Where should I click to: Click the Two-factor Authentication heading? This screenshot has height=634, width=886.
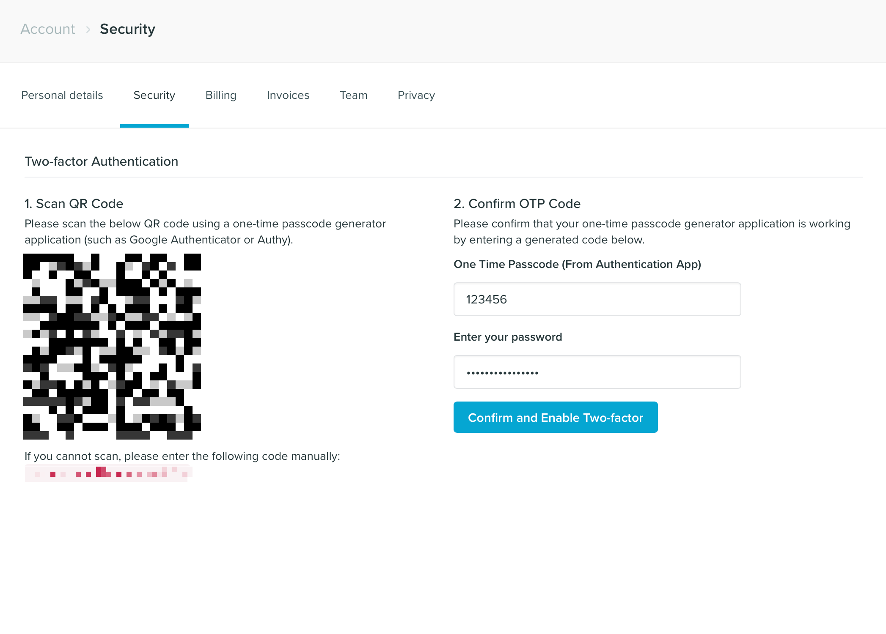[x=101, y=161]
